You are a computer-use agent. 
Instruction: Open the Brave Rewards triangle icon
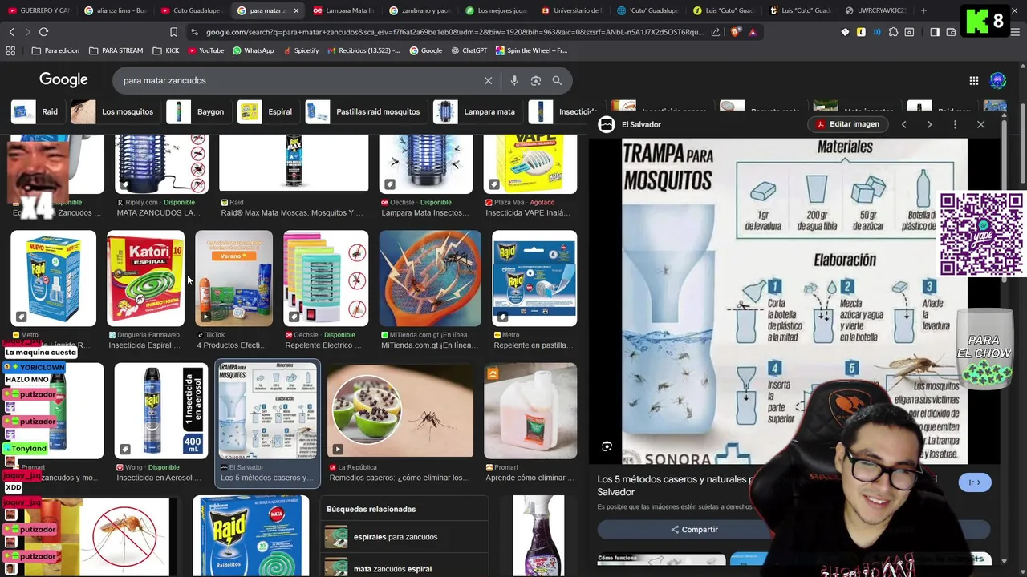[753, 32]
